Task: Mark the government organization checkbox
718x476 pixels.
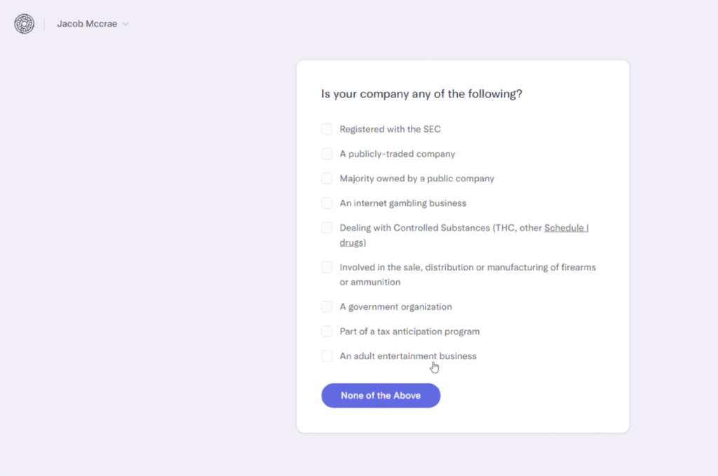Action: pyautogui.click(x=327, y=306)
